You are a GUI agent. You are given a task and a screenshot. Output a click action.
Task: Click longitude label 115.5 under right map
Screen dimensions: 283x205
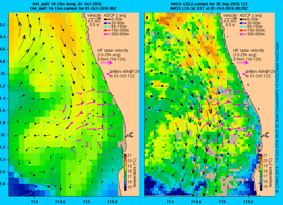click(x=248, y=202)
